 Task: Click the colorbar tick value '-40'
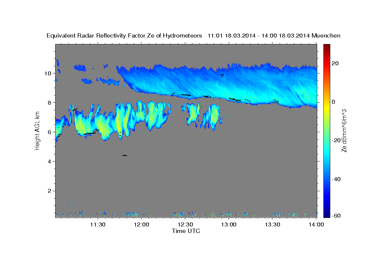coord(335,179)
